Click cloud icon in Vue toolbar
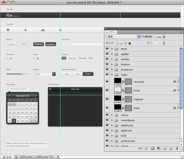The image size is (184, 159). tap(43, 30)
